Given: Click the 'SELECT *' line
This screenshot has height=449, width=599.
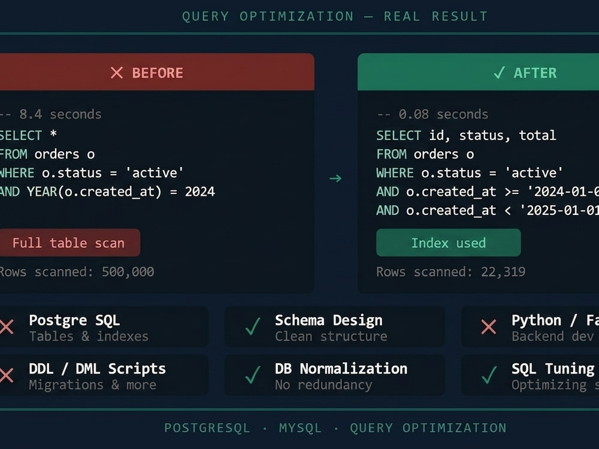Looking at the screenshot, I should coord(28,135).
